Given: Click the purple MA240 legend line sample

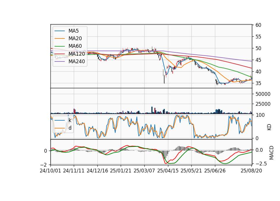Looking at the screenshot, I should click(x=60, y=61).
